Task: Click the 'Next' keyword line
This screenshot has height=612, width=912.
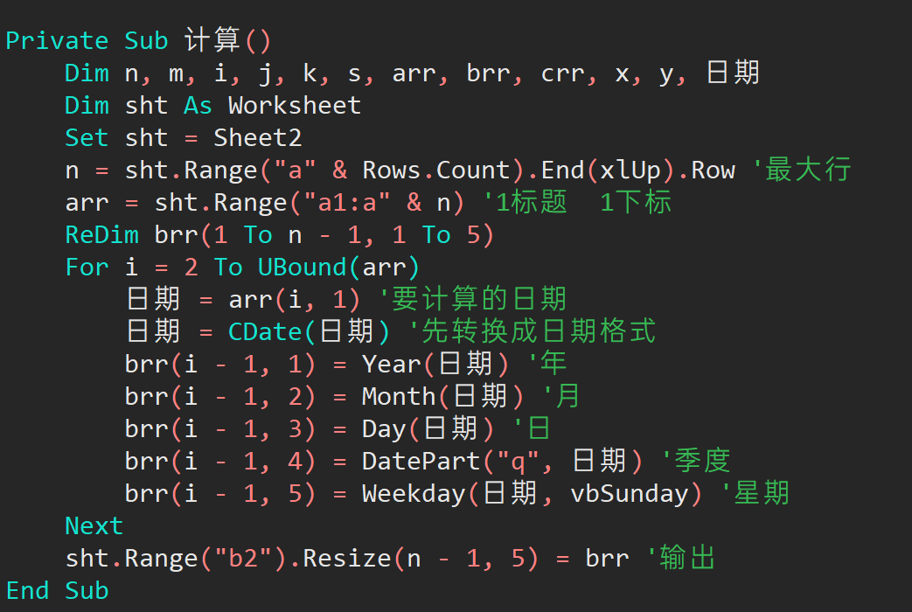Action: coord(94,525)
